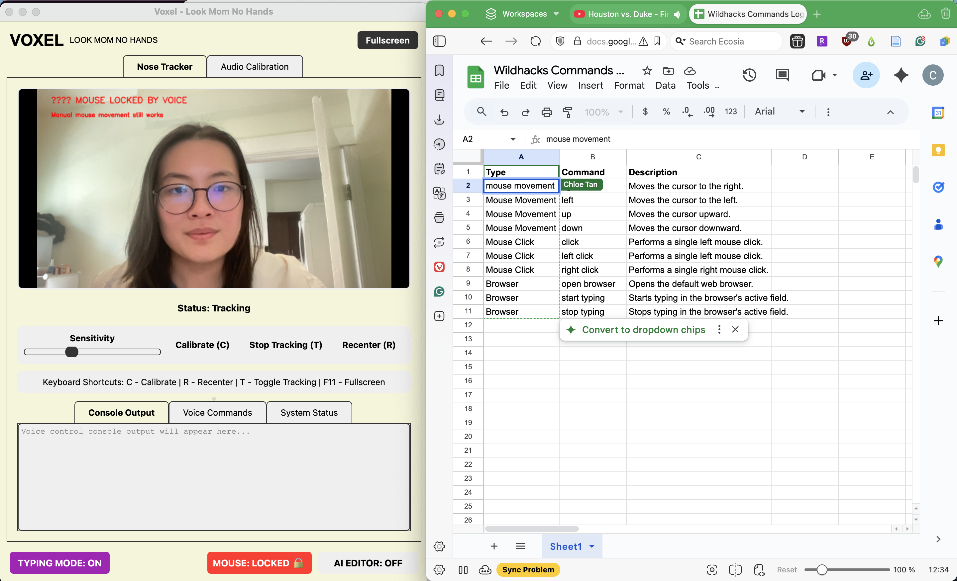Screen dimensions: 957x581
Task: Click the Gemini sparkle icon
Action: (901, 75)
